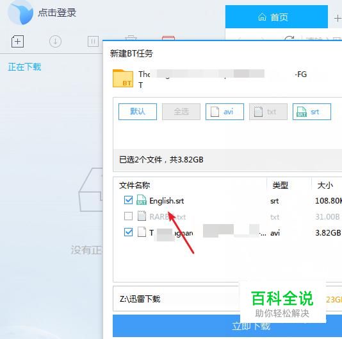Screen dimensions: 342x339
Task: Switch to the 首页 tab
Action: (x=276, y=17)
